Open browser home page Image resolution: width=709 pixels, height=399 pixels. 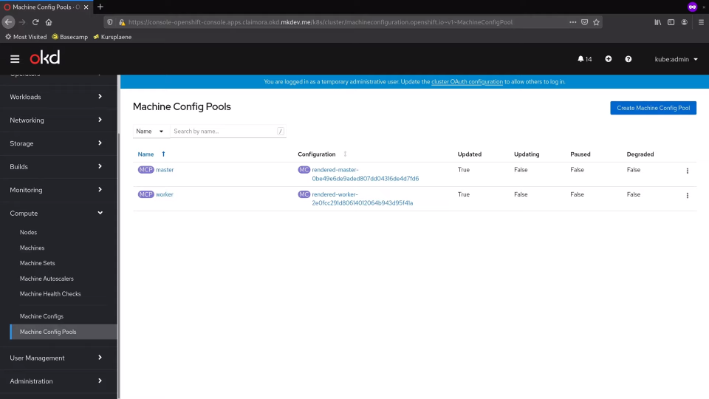click(49, 21)
